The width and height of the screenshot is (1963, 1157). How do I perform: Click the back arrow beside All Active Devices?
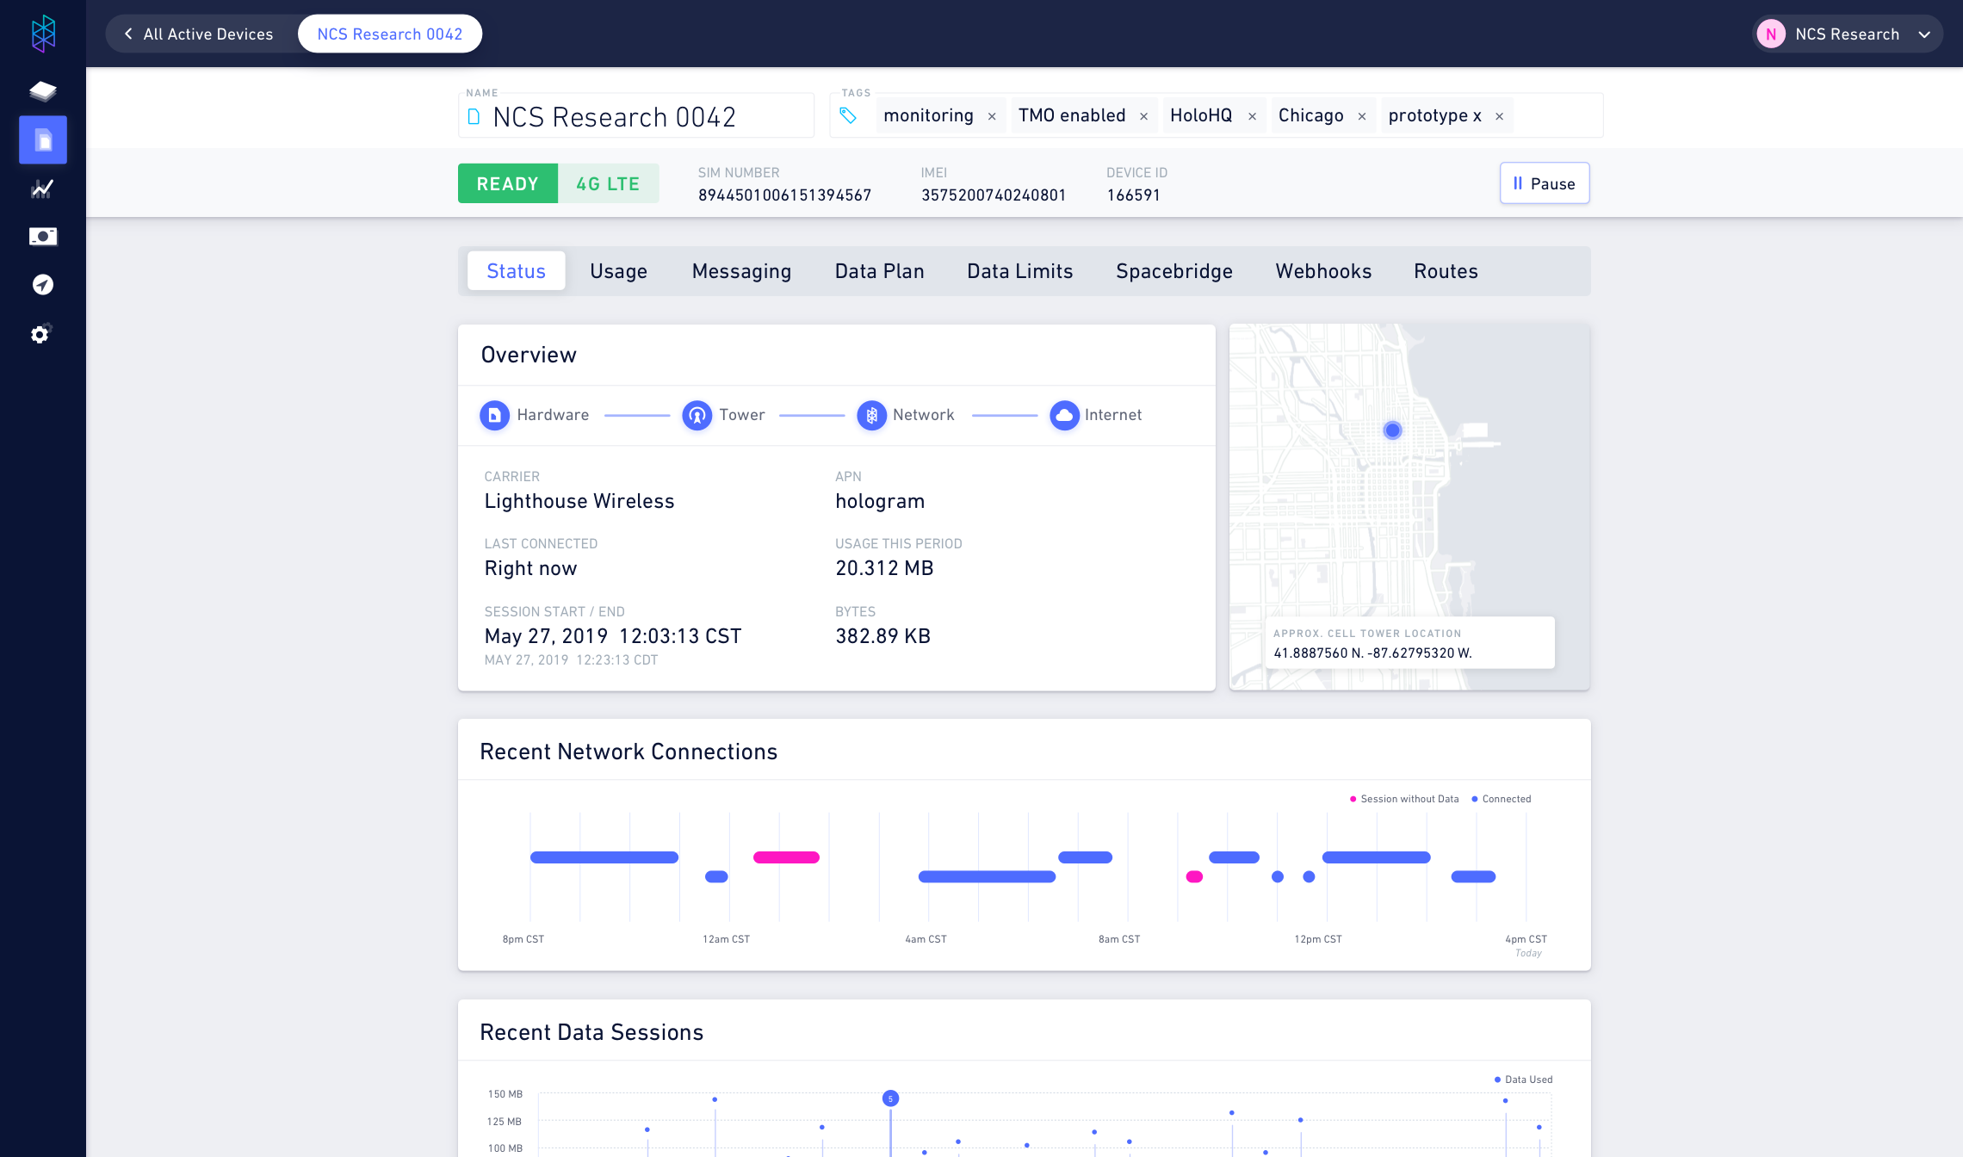click(128, 34)
